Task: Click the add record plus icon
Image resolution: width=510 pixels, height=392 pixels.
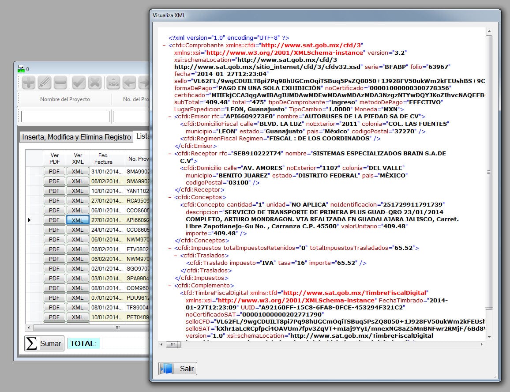Action: click(x=29, y=83)
